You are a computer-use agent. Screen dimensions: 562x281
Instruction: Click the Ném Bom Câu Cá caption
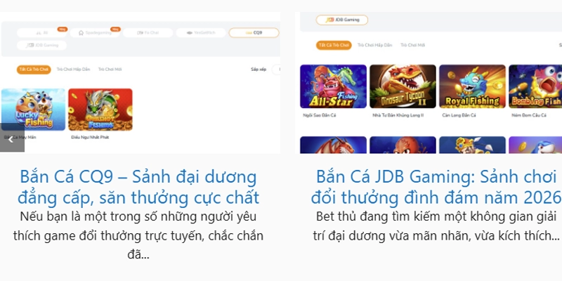click(529, 115)
